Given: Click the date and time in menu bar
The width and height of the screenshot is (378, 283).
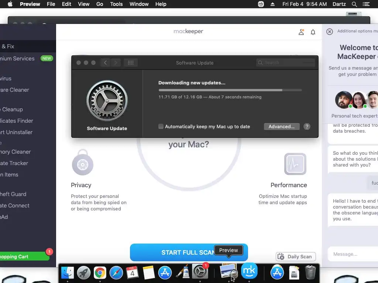Looking at the screenshot, I should [x=305, y=4].
